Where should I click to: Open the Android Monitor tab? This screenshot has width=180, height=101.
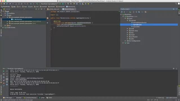tap(30, 98)
